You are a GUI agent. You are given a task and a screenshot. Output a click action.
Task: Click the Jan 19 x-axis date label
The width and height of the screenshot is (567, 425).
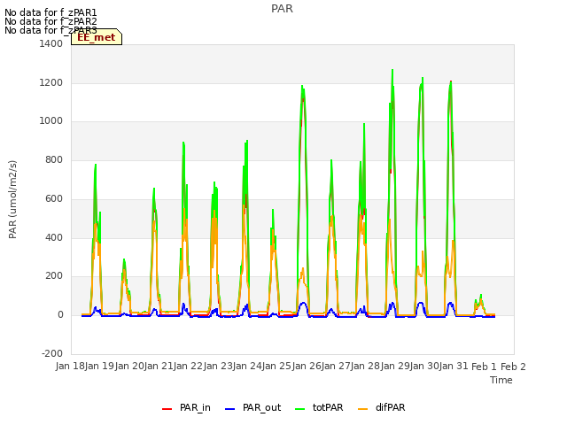[99, 367]
